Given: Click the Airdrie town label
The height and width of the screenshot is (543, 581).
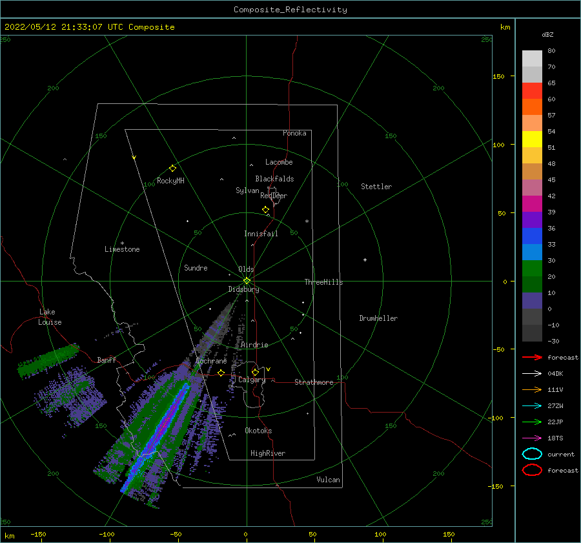Looking at the screenshot, I should coord(254,345).
